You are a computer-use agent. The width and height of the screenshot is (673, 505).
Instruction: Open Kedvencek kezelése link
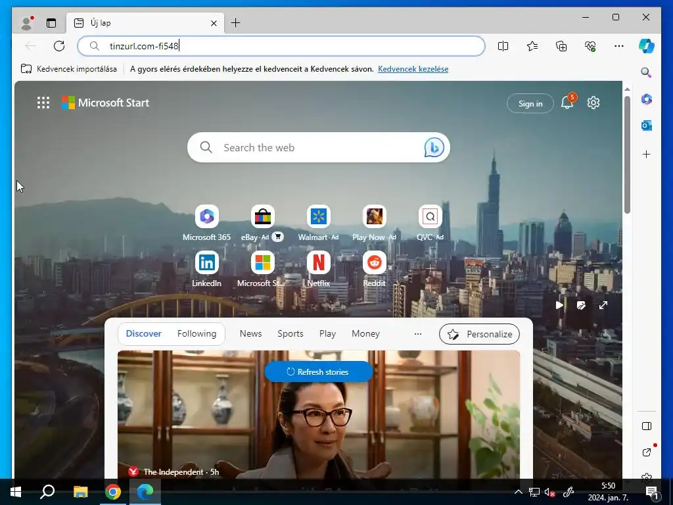[x=413, y=68]
